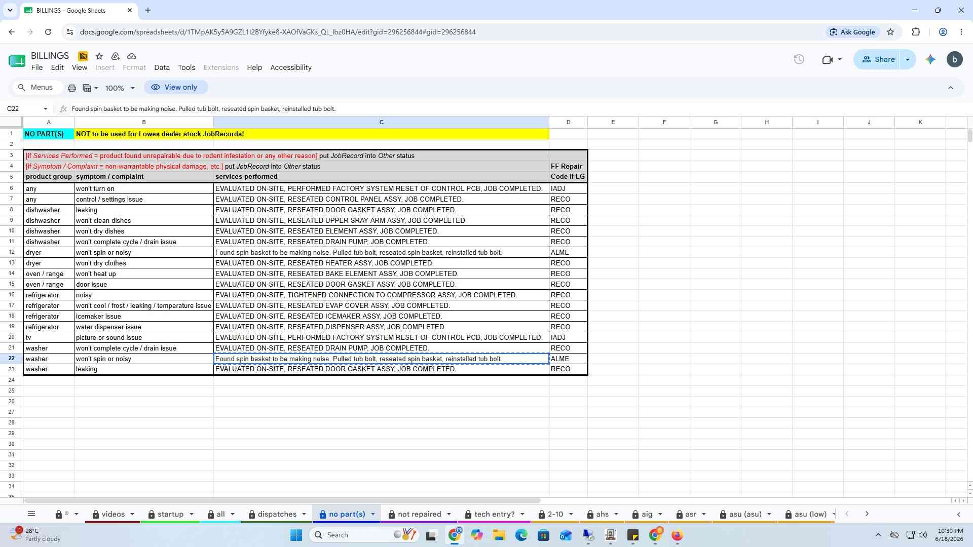The width and height of the screenshot is (973, 547).
Task: Expand the Name box dropdown arrow
Action: click(46, 108)
